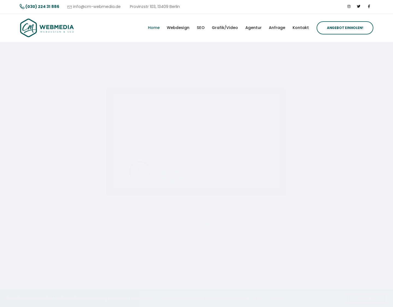Open the Kontakt menu item

301,28
